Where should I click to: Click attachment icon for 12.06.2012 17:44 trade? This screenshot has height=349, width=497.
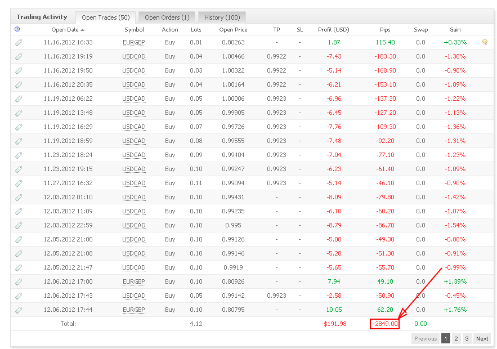[x=19, y=310]
